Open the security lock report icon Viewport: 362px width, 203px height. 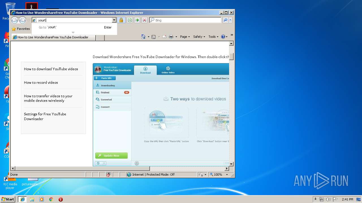pos(121,20)
